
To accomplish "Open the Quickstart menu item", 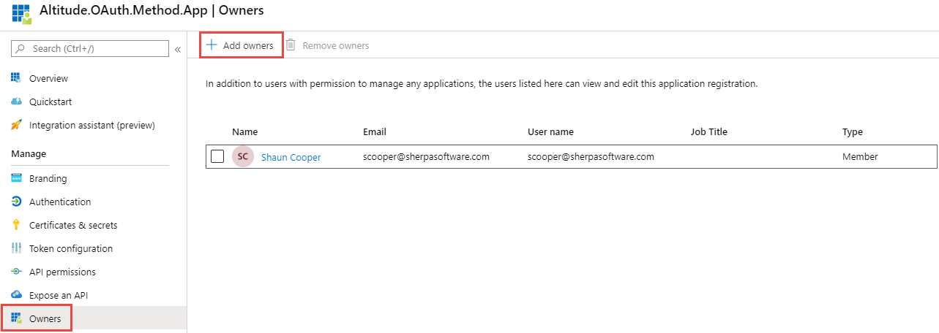I will coord(50,102).
